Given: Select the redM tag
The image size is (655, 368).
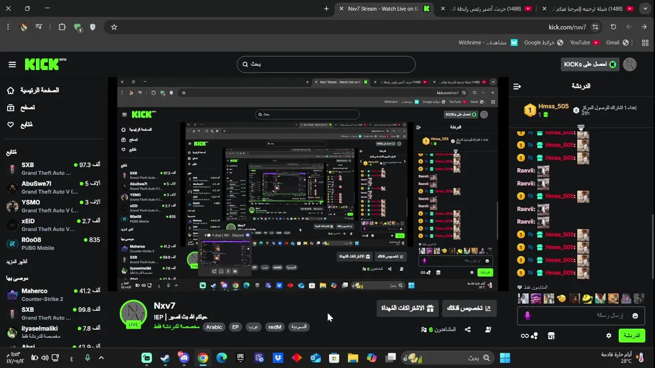Looking at the screenshot, I should [x=275, y=327].
